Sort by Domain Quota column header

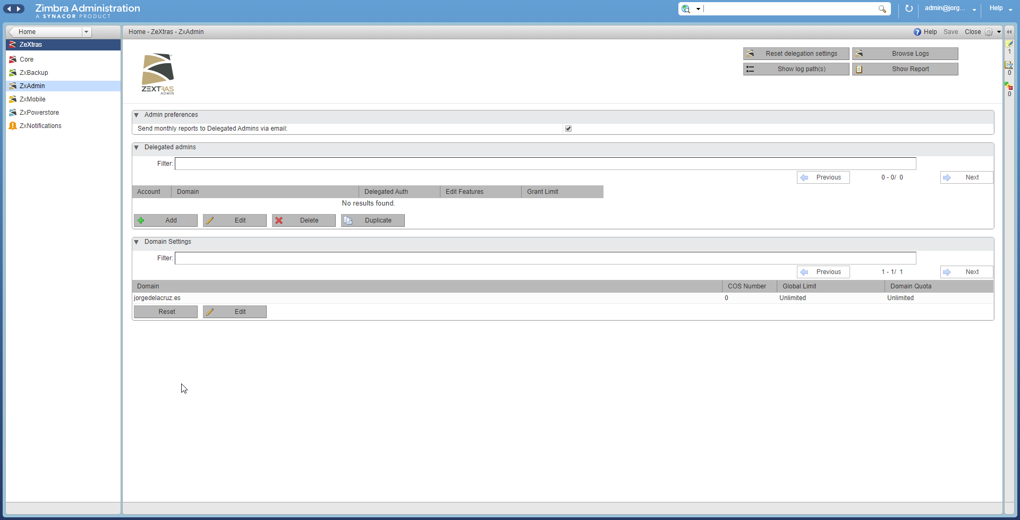(x=939, y=286)
